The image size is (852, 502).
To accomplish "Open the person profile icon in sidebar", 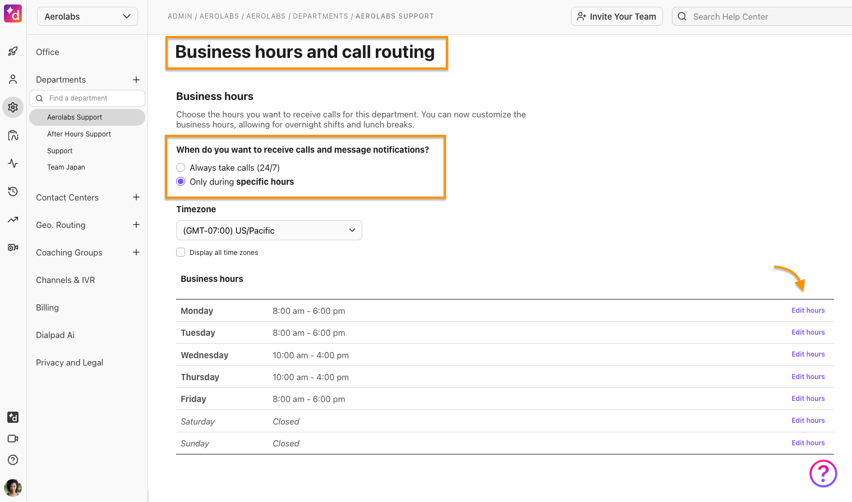I will coord(13,79).
